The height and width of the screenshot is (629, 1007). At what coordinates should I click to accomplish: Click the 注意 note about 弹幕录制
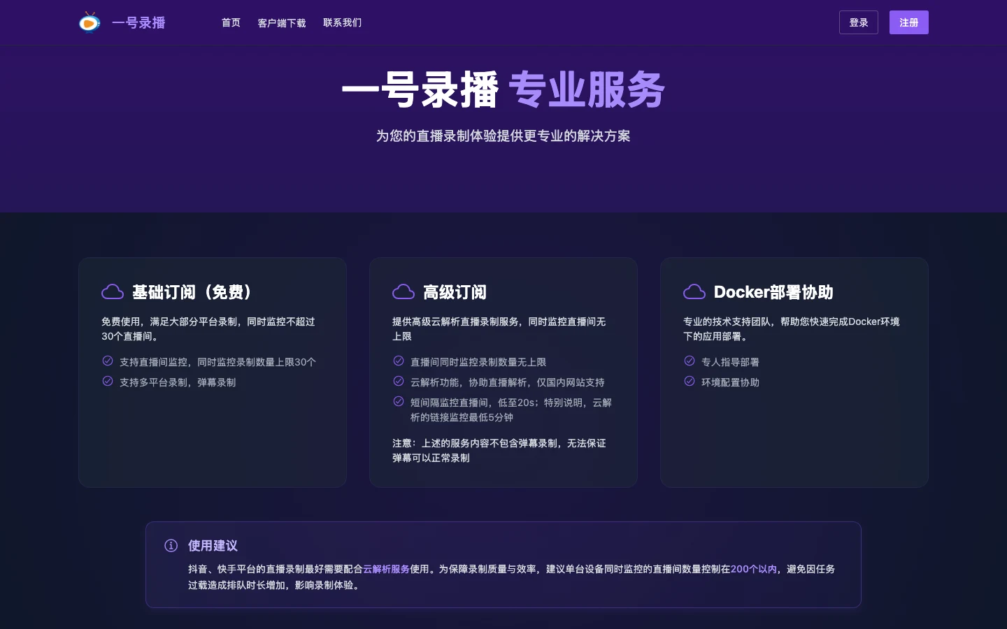tap(499, 451)
